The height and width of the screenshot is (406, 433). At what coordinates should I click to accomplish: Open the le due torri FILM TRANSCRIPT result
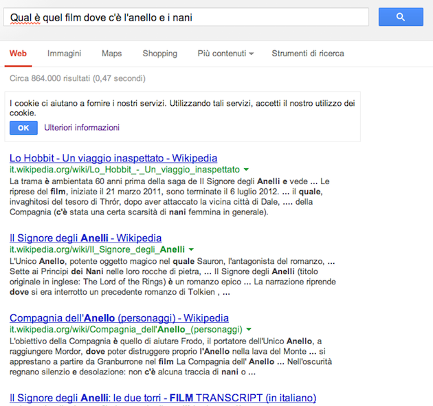pyautogui.click(x=163, y=398)
